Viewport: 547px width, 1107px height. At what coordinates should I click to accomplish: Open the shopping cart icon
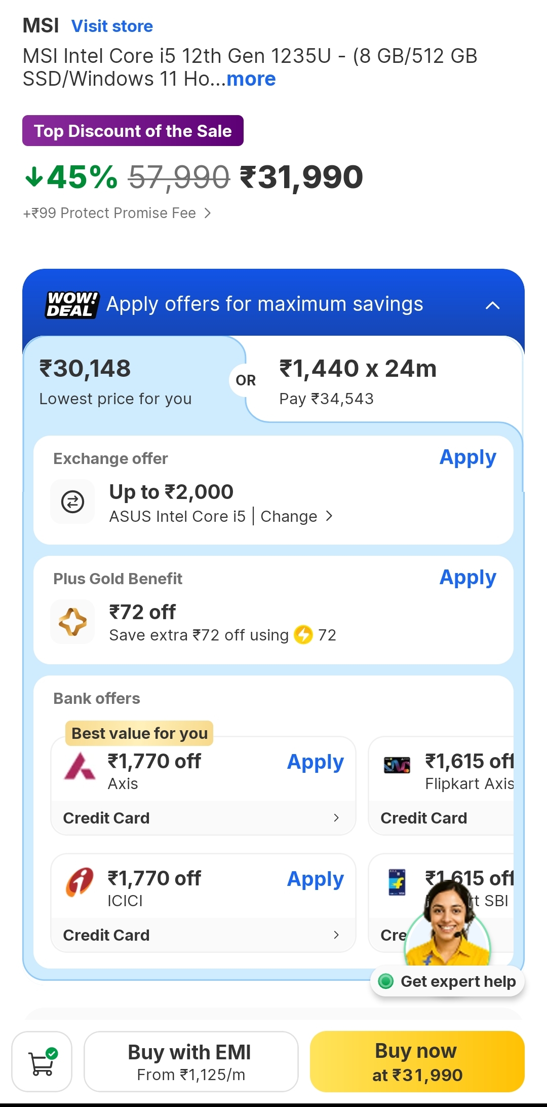pos(42,1061)
